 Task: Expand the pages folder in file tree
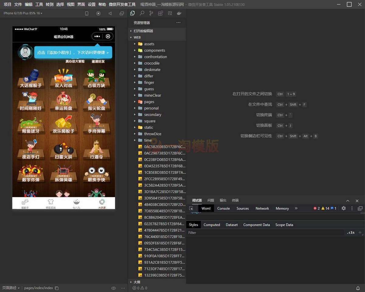coord(149,102)
